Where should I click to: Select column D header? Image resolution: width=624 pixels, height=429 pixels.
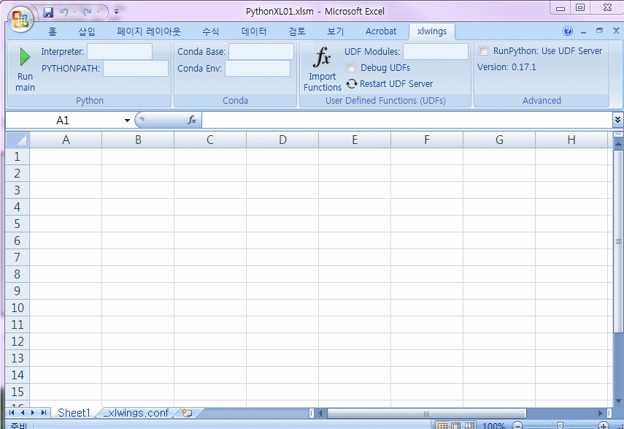point(282,140)
